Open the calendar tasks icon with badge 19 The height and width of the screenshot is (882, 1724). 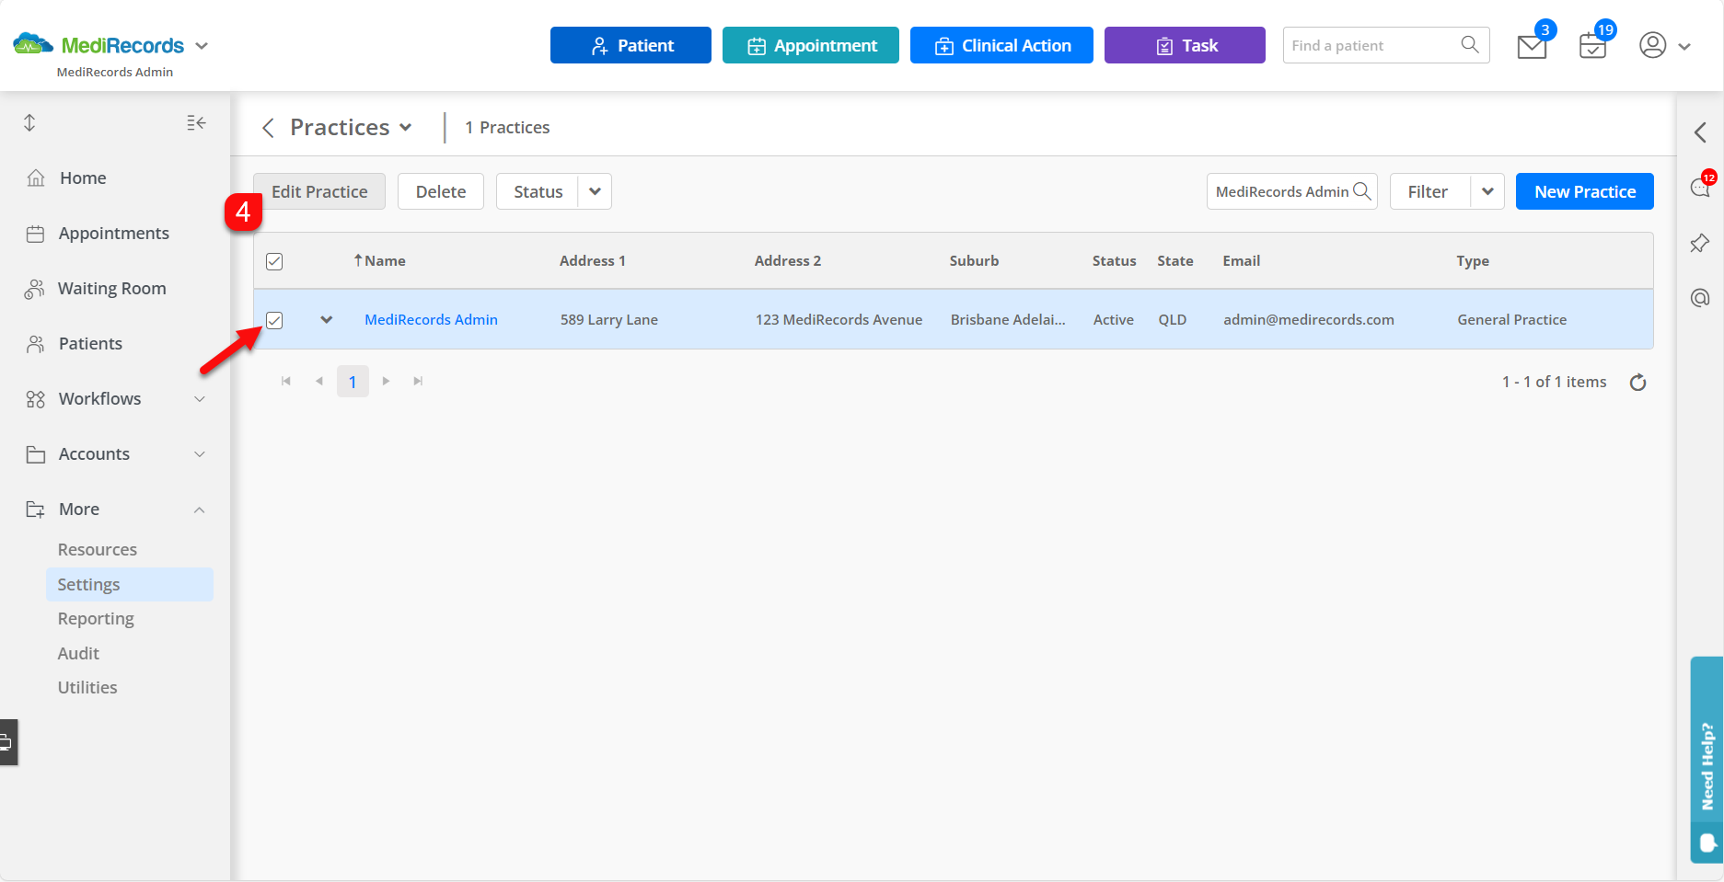pyautogui.click(x=1592, y=46)
